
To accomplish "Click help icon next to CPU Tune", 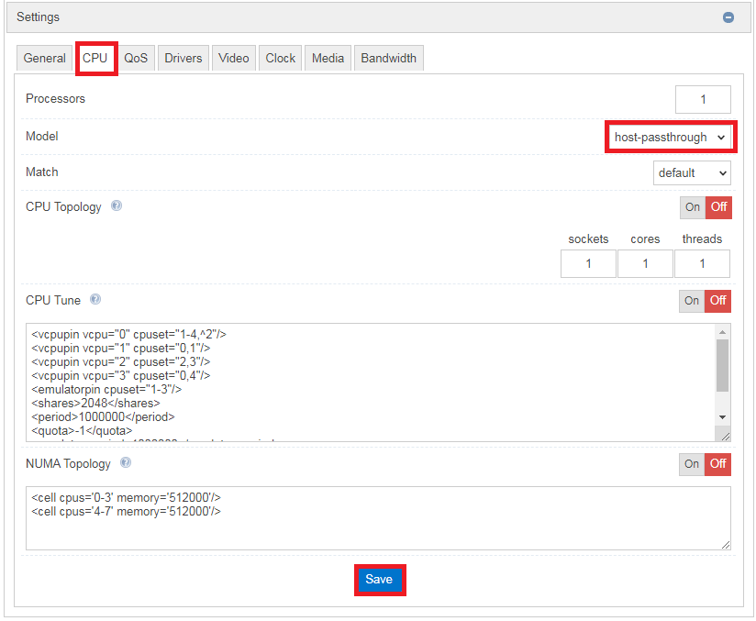I will (95, 300).
